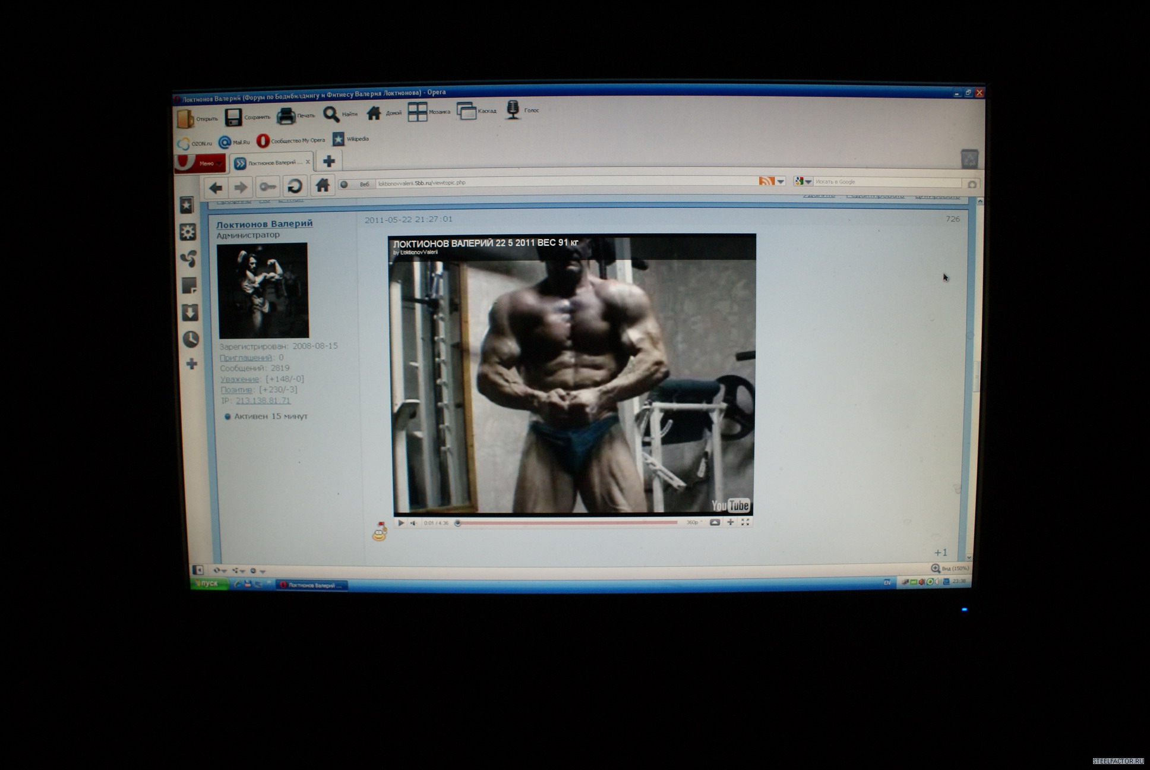1150x770 pixels.
Task: Select the Локтионов Валерий browser tab
Action: pyautogui.click(x=271, y=162)
